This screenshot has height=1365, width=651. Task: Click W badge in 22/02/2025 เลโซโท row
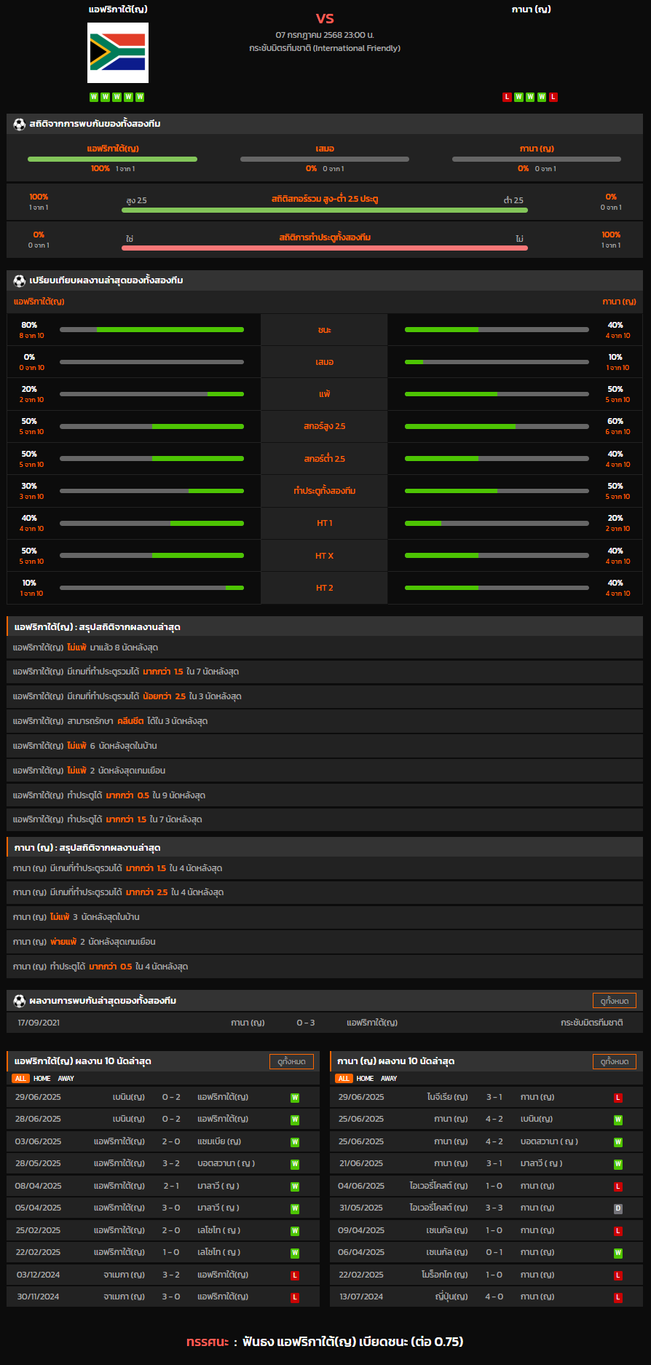[295, 1253]
